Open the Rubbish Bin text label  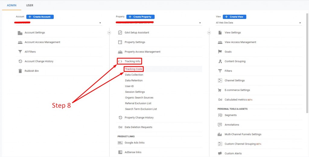[32, 71]
